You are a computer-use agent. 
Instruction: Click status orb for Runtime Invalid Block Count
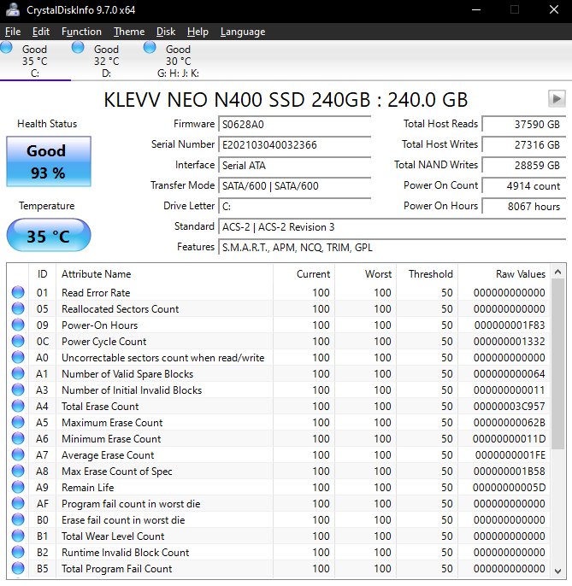[x=18, y=552]
